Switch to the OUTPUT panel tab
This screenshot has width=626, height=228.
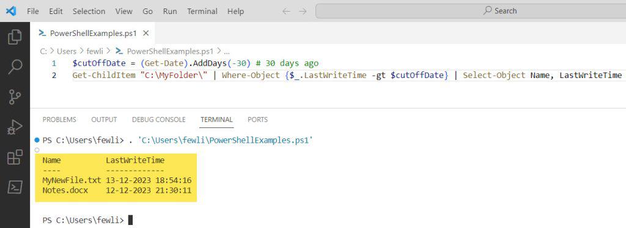(x=104, y=119)
